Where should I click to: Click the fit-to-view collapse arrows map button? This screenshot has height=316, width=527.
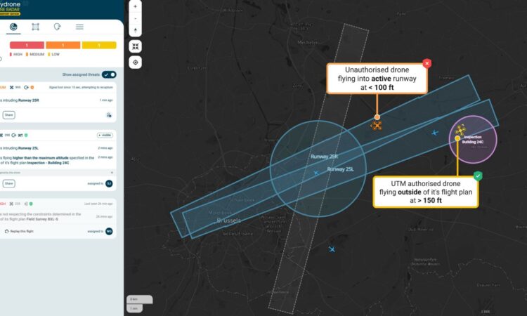135,46
